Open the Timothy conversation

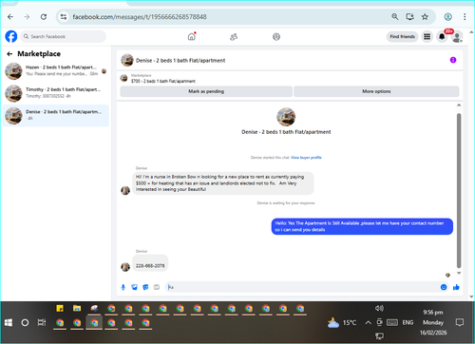56,93
